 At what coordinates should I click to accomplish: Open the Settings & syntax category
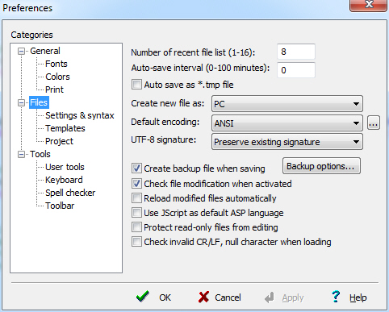[80, 115]
